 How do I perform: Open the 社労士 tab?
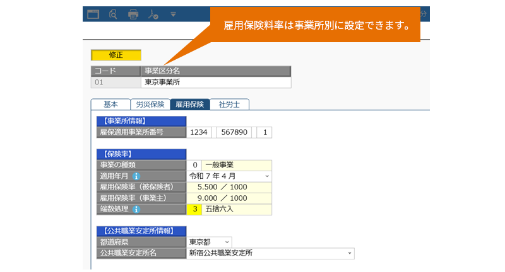click(229, 105)
